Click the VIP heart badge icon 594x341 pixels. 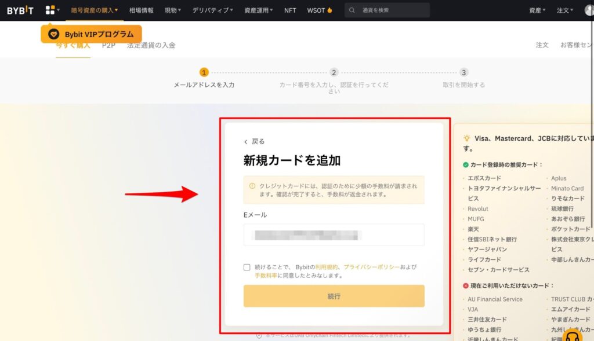pos(53,34)
